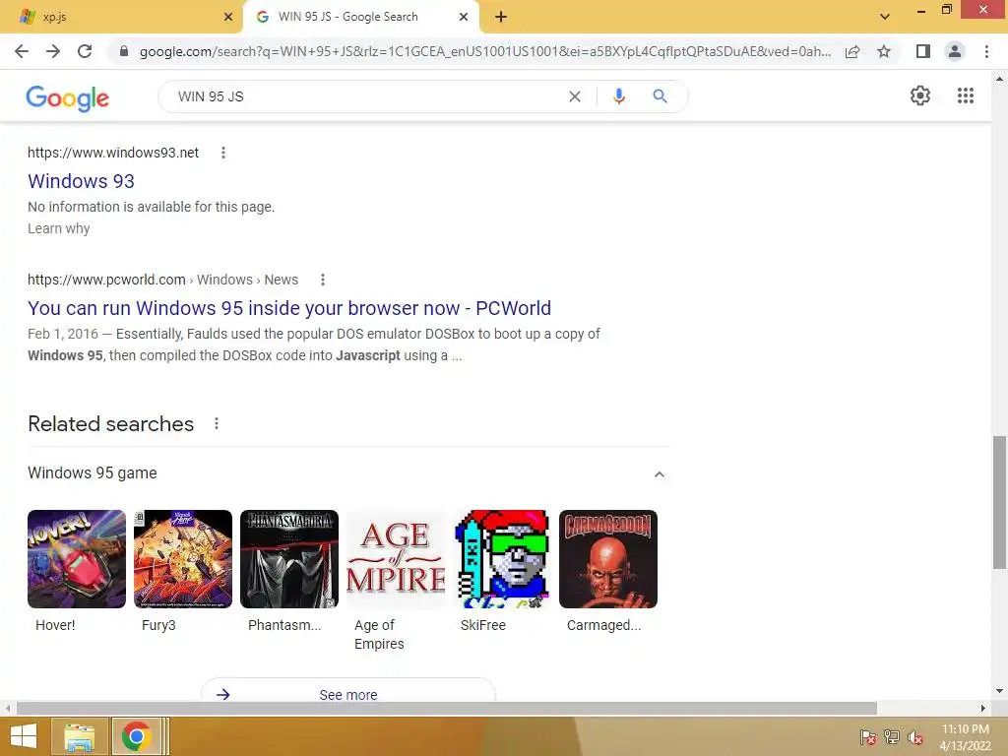This screenshot has height=756, width=1008.
Task: Click the pcworld.com breadcrumb URL
Action: point(162,280)
